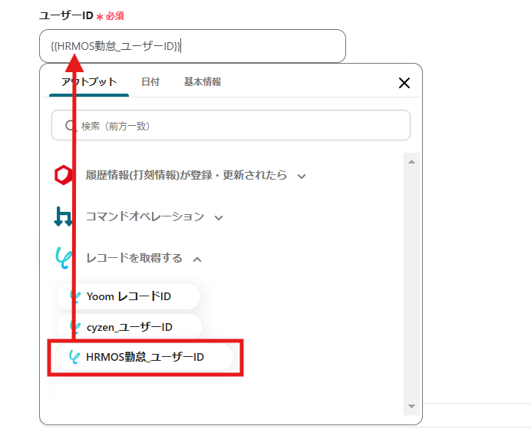Select the Yoom レコードID output
531x446 pixels.
tap(128, 296)
